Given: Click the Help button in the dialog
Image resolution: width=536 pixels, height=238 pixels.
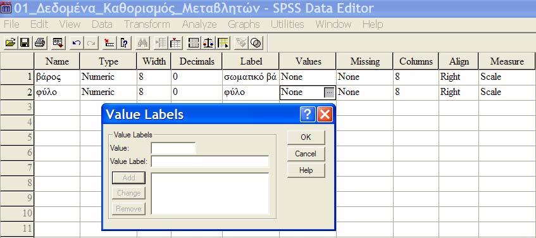Looking at the screenshot, I should [x=306, y=170].
